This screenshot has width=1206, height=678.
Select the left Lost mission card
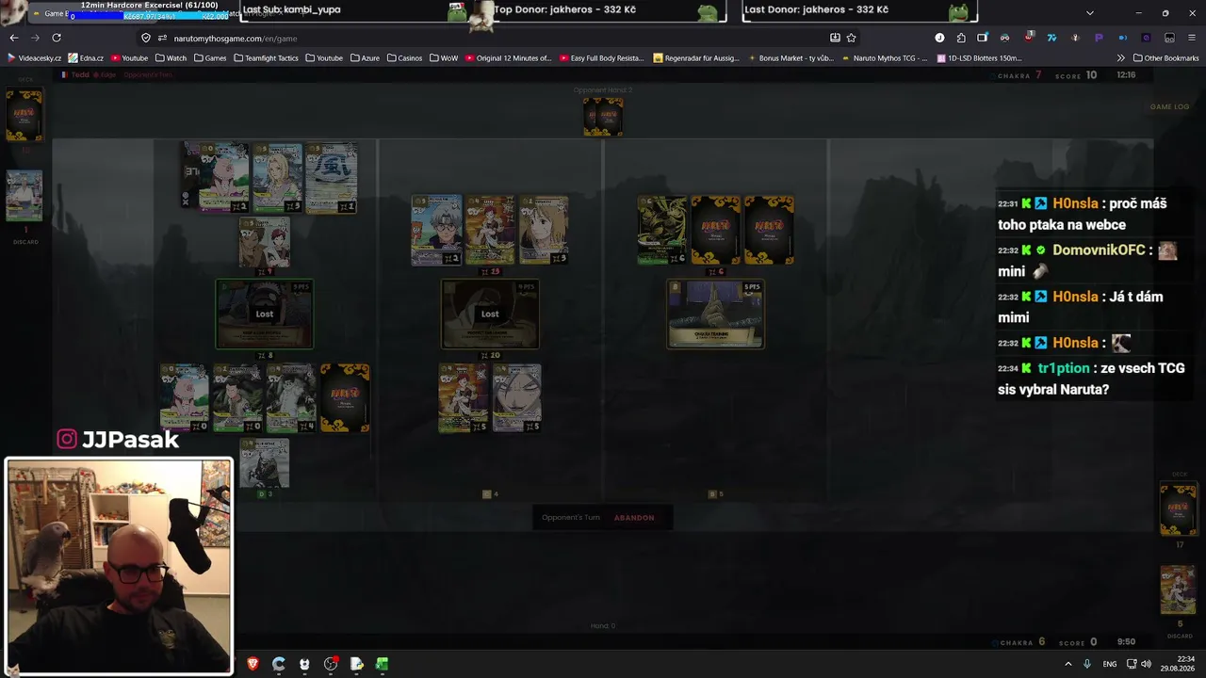pyautogui.click(x=265, y=315)
